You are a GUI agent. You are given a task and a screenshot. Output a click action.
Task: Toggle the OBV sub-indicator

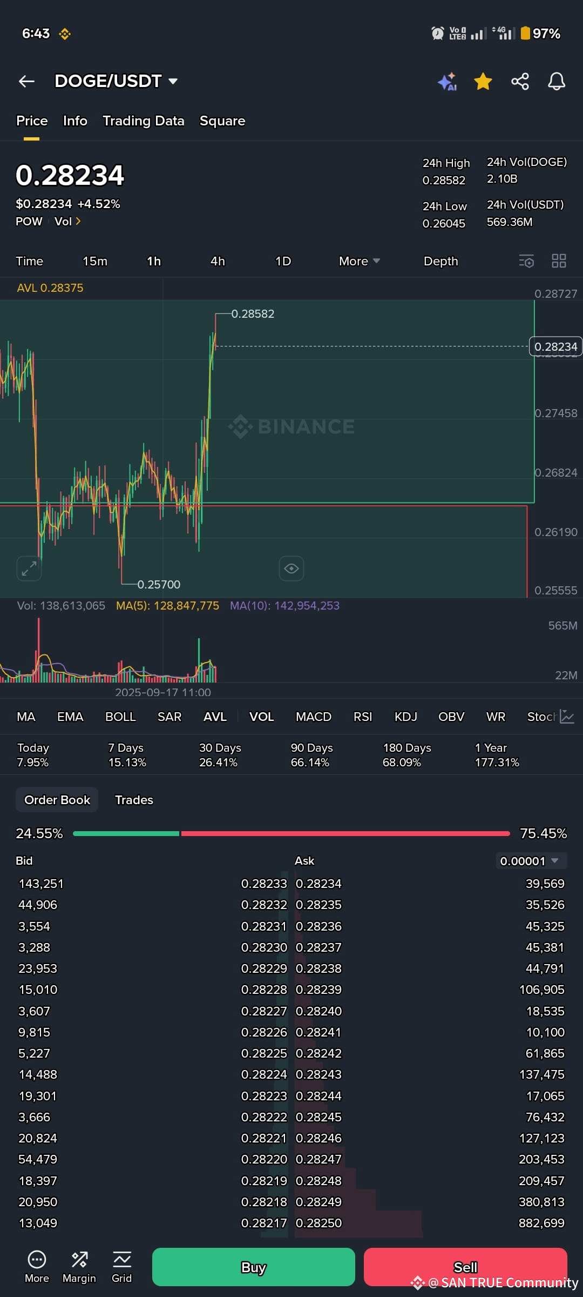point(451,717)
